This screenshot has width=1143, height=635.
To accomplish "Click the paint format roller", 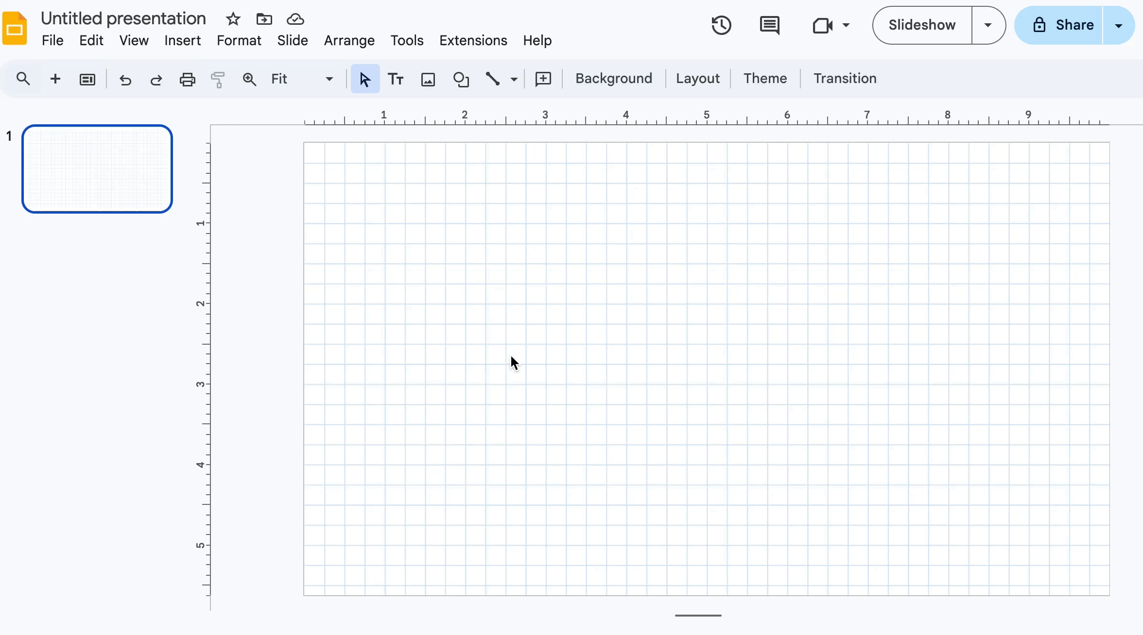I will (x=218, y=79).
